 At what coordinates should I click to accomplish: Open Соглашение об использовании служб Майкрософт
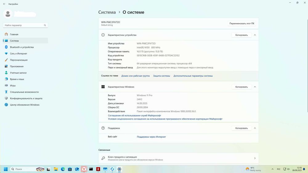tap(134, 116)
